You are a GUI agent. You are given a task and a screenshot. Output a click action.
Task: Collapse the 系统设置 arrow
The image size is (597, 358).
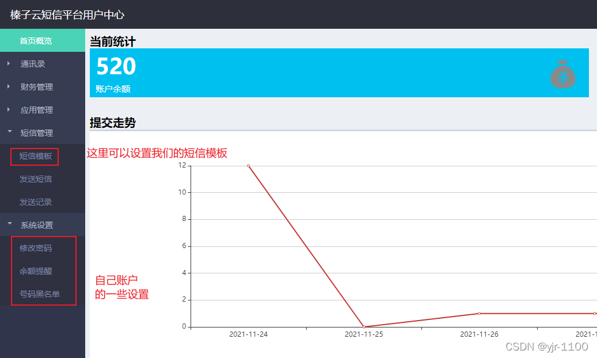10,223
